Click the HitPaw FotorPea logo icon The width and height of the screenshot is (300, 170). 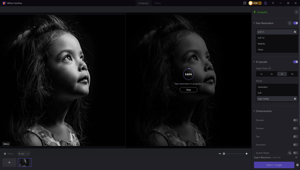tap(4, 3)
